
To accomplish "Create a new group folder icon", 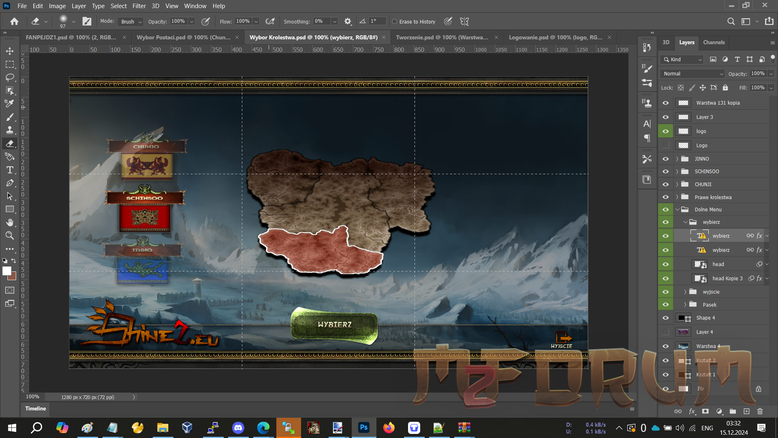I will pyautogui.click(x=733, y=411).
